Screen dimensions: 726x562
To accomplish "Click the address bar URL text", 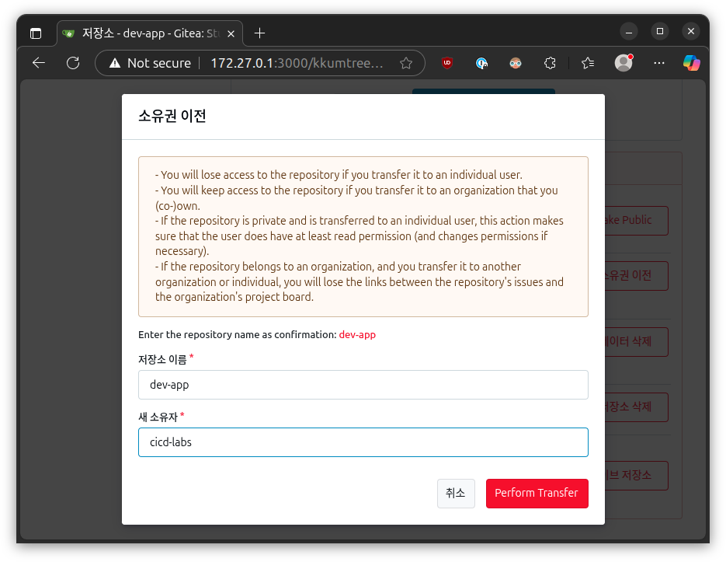I will [297, 63].
